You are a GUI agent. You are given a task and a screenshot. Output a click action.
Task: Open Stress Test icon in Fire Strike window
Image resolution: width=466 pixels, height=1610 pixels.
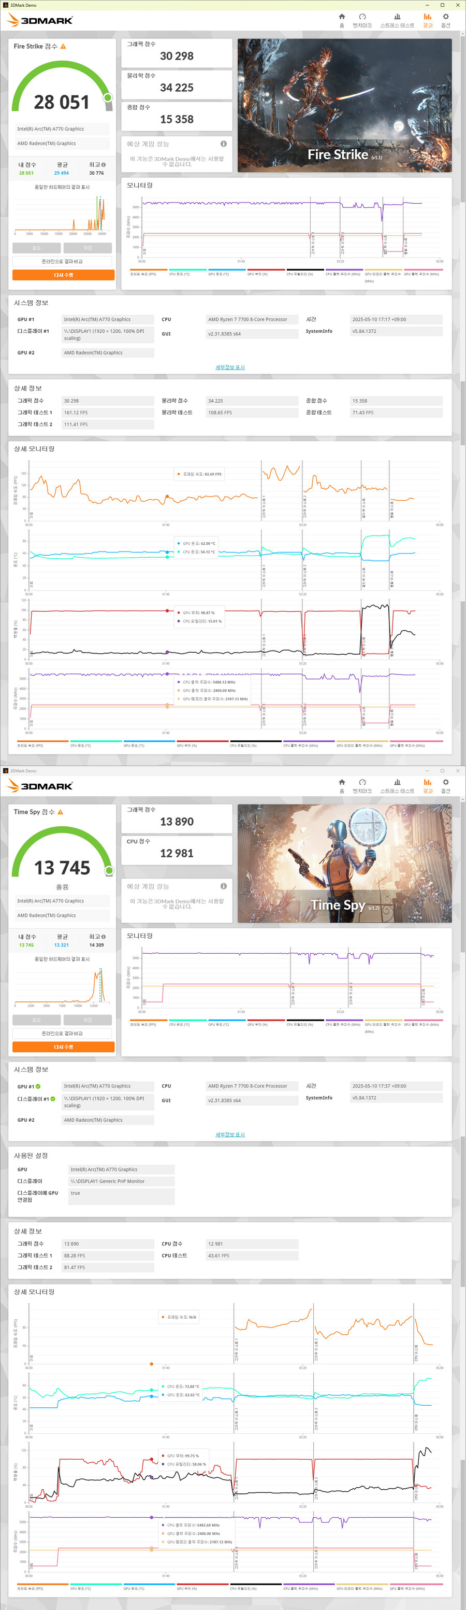click(x=397, y=18)
